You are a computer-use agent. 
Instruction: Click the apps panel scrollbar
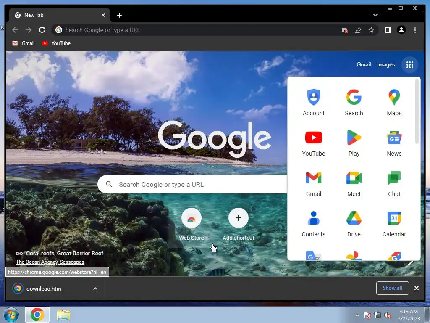click(417, 111)
